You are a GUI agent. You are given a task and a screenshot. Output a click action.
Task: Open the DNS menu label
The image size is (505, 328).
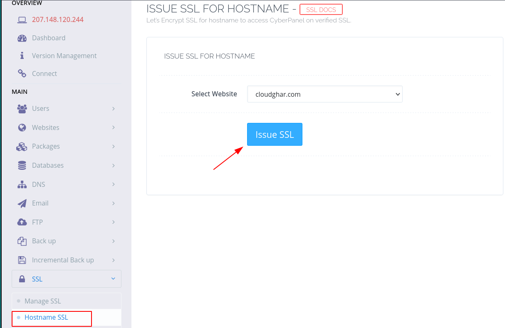coord(39,184)
